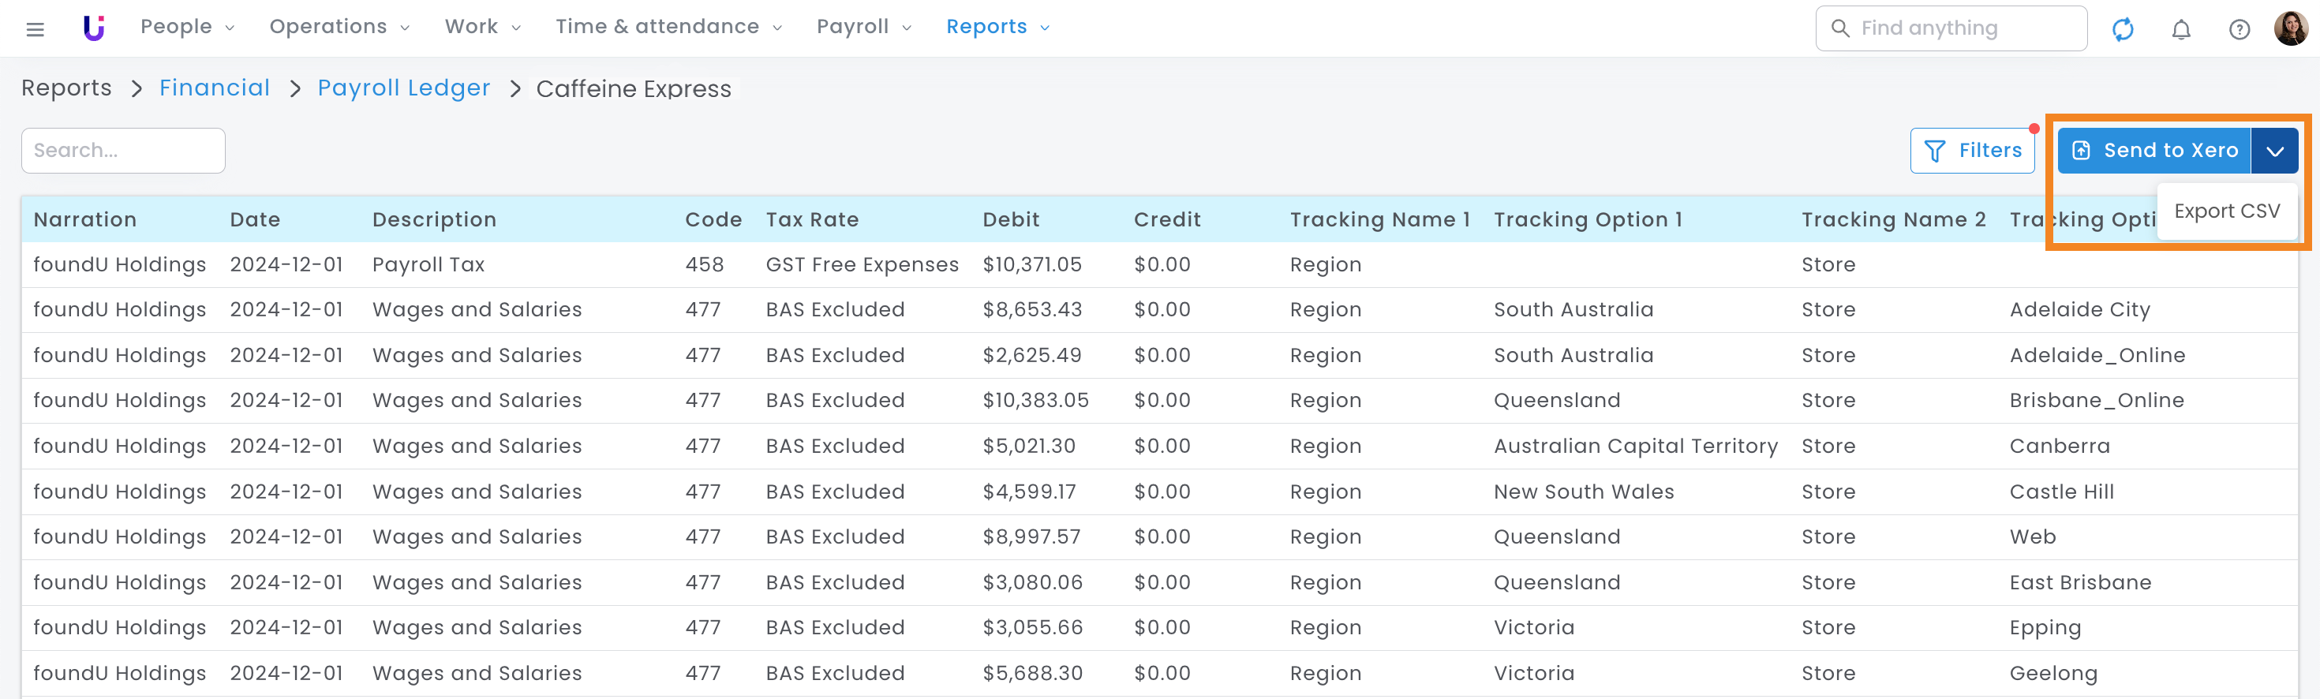
Task: Click the foundU logo icon
Action: tap(94, 28)
